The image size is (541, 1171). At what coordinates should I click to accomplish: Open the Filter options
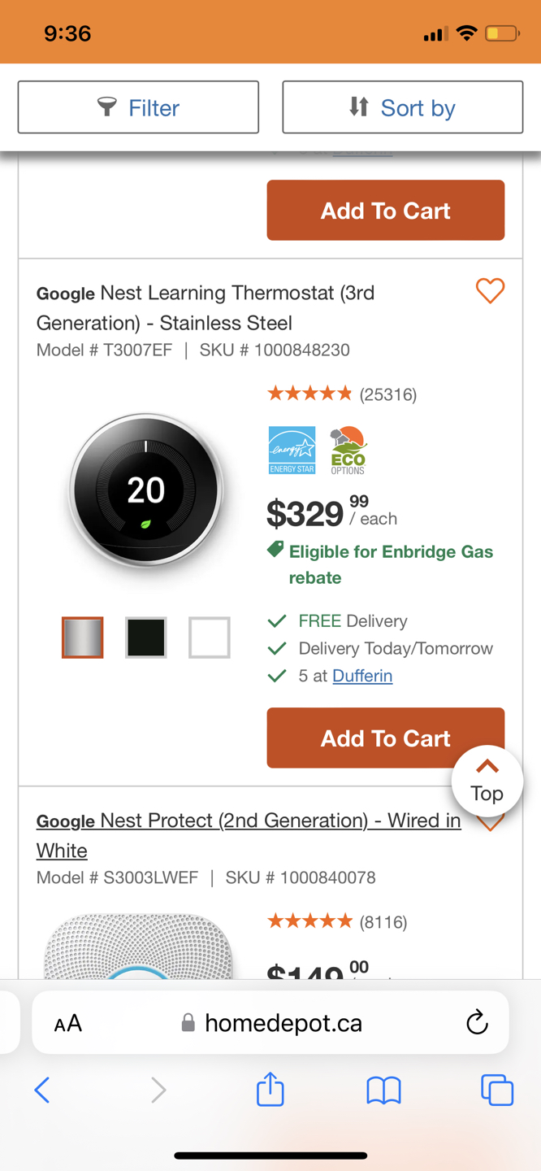138,107
